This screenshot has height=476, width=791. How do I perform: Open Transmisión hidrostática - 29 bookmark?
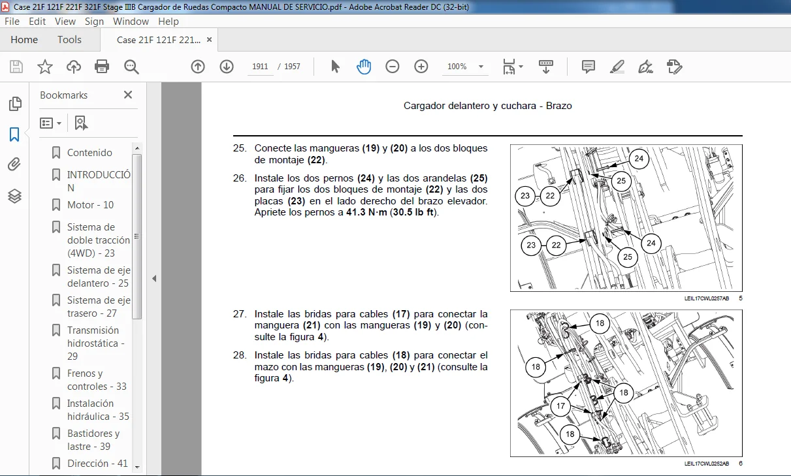[95, 343]
